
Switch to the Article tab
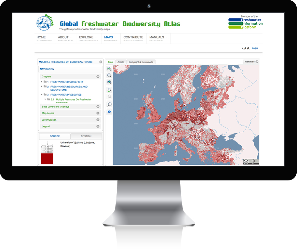[121, 62]
